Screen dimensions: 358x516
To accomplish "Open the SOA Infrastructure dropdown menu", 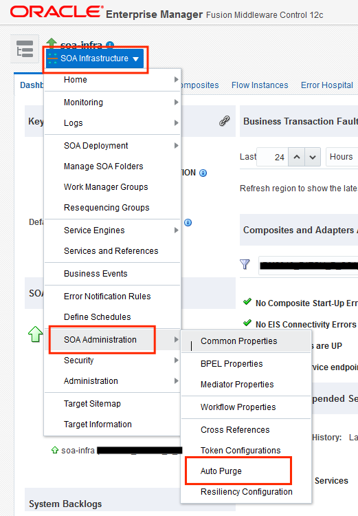I will pyautogui.click(x=95, y=58).
